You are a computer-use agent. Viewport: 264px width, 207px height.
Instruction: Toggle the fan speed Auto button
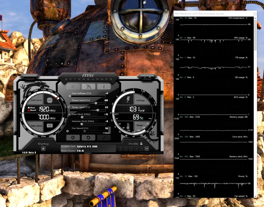(107, 133)
